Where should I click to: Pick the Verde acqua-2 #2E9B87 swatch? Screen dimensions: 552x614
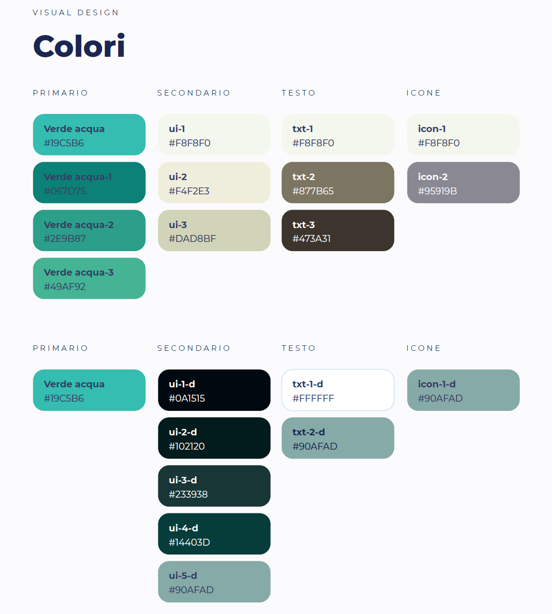pyautogui.click(x=89, y=231)
